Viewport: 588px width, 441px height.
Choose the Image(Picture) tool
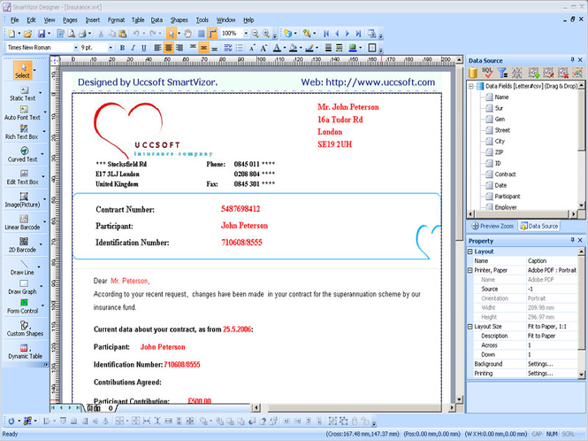click(23, 200)
